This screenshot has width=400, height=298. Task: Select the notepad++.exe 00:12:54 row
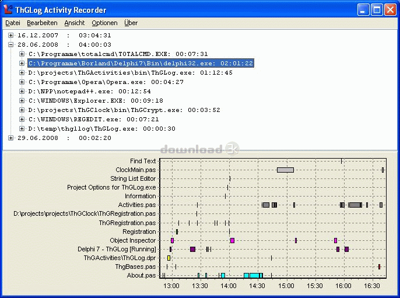(90, 92)
